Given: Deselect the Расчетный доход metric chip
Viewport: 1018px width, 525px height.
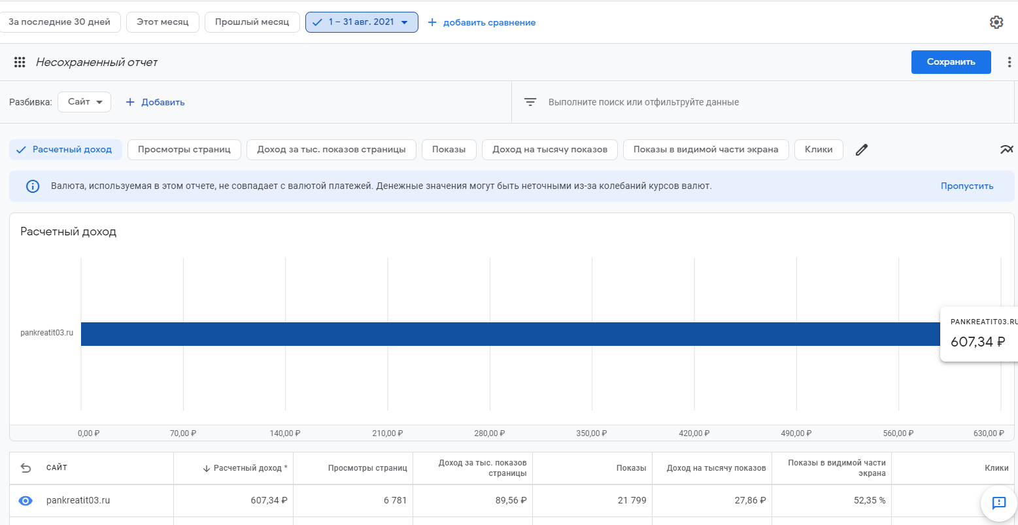Looking at the screenshot, I should 65,150.
